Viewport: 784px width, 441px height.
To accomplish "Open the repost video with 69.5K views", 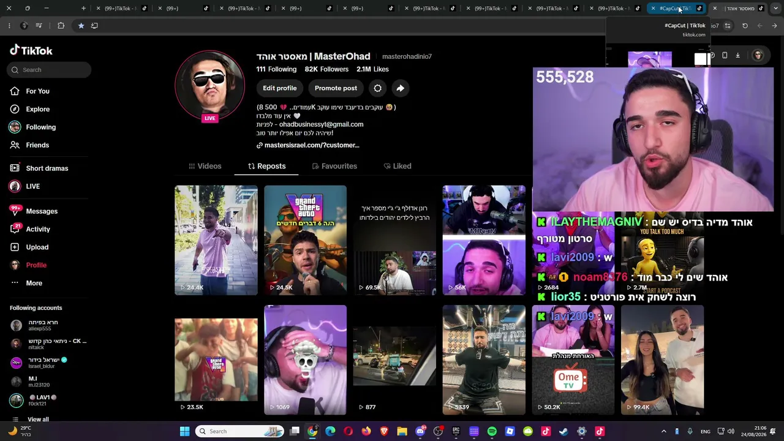I will coord(394,240).
